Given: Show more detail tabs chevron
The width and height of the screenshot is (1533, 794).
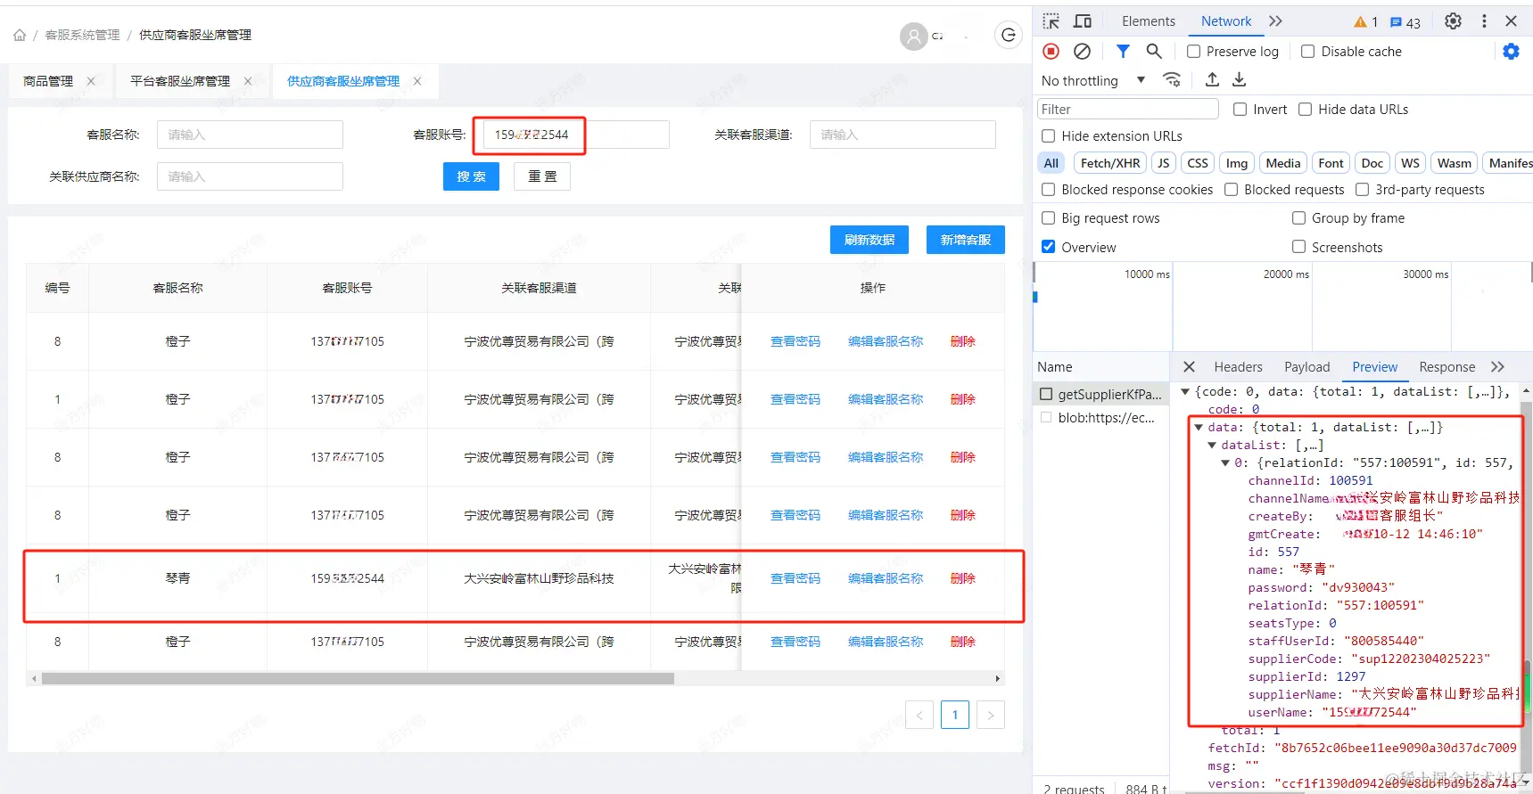Looking at the screenshot, I should (1497, 367).
